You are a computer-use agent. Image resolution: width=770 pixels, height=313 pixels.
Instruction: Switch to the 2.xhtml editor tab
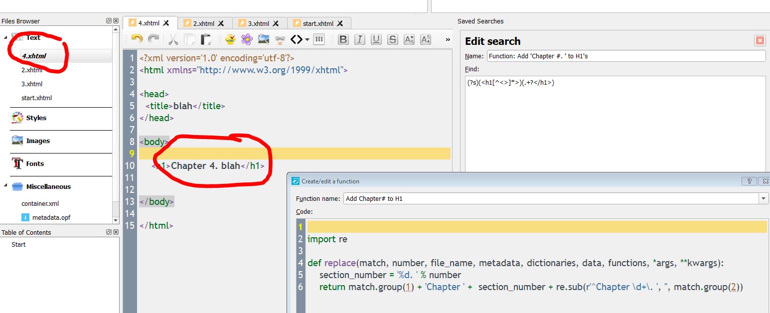coord(205,23)
